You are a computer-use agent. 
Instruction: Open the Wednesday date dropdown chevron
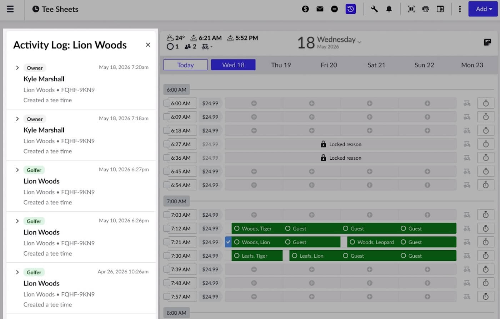(360, 42)
